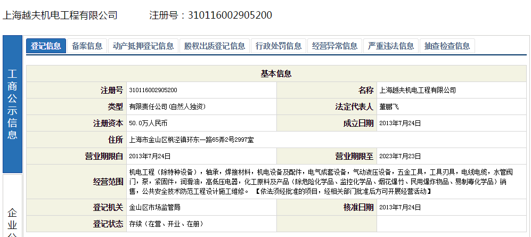Open the 抽查检查信息 tab
The width and height of the screenshot is (531, 237).
pyautogui.click(x=447, y=46)
